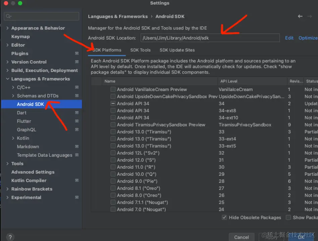Click Languages & Frameworks breadcrumb
The width and height of the screenshot is (318, 241).
pos(118,16)
